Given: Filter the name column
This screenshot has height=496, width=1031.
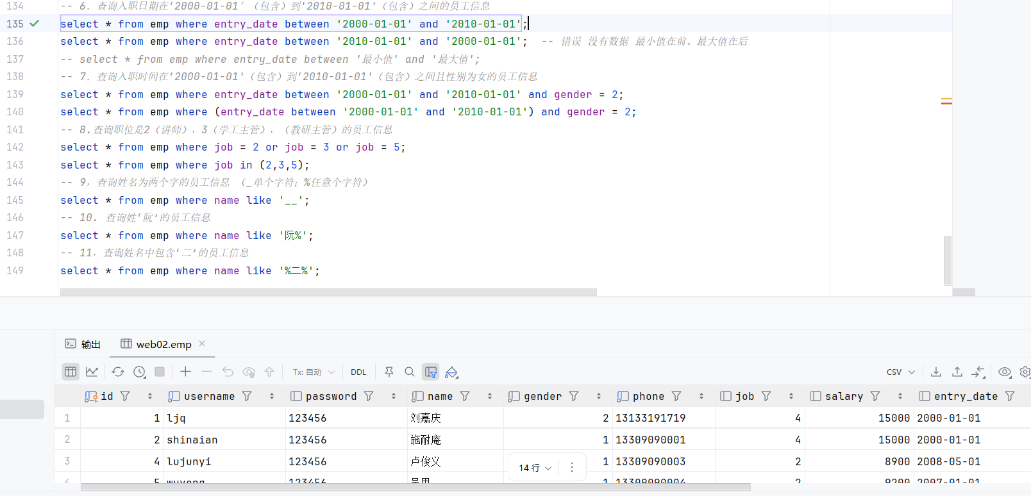Looking at the screenshot, I should pyautogui.click(x=465, y=396).
